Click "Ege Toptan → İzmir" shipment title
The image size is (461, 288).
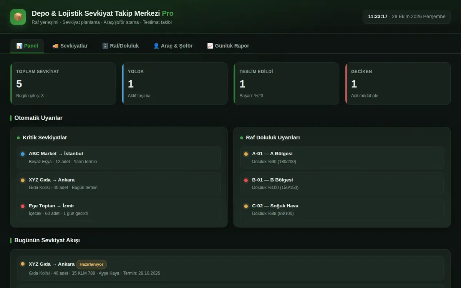click(51, 206)
